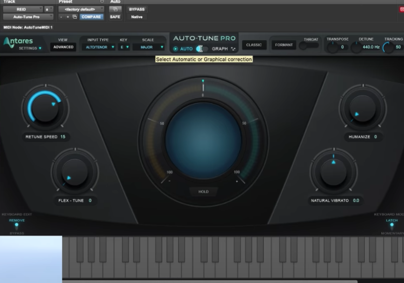Click the Tracking value 50
404x283 pixels.
point(398,47)
